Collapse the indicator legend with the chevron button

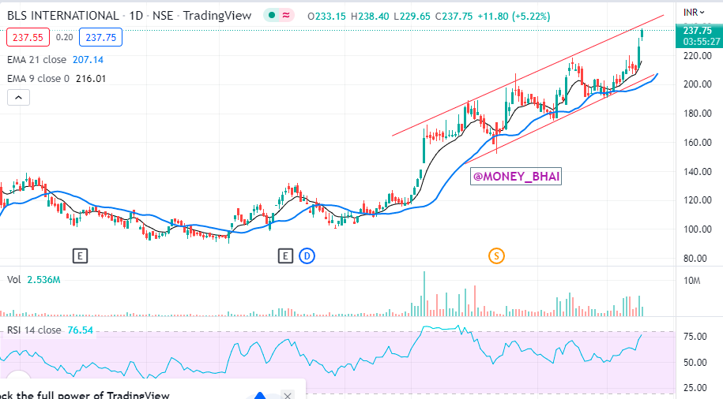18,98
